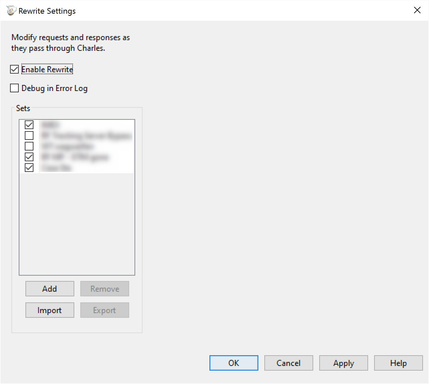Screen dimensions: 429x384
Task: Import rewrite sets with Import button
Action: [50, 310]
